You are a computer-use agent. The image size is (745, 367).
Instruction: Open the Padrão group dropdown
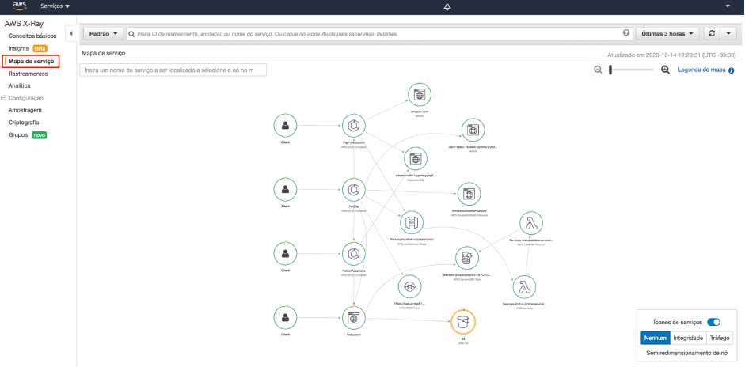(103, 34)
